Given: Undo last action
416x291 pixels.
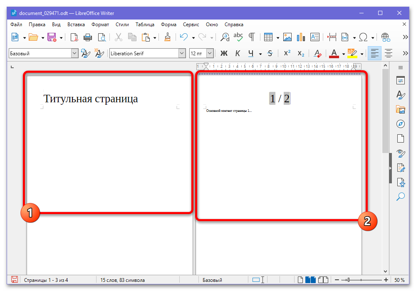Looking at the screenshot, I should pyautogui.click(x=184, y=37).
